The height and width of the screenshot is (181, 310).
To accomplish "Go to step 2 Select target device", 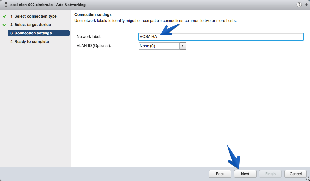I will tap(31, 25).
